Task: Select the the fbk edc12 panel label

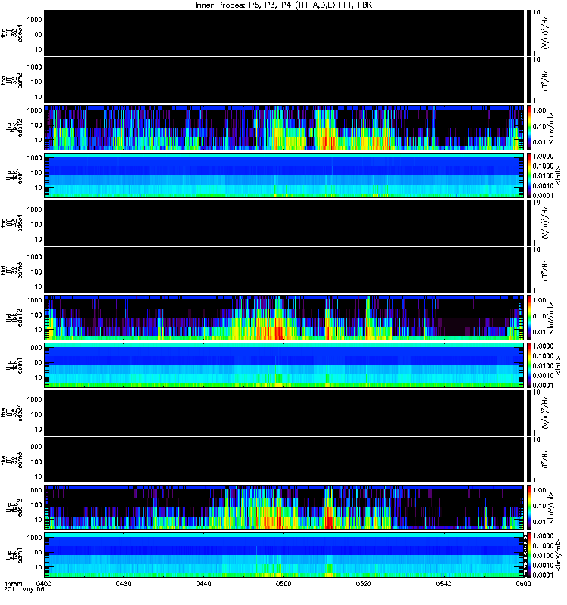Action: 14,507
